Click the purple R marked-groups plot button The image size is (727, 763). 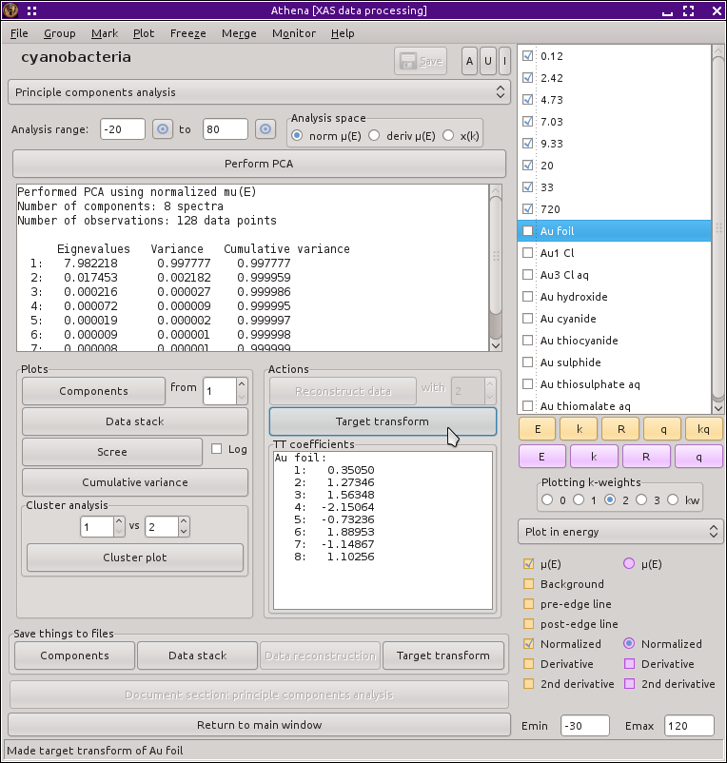(646, 457)
